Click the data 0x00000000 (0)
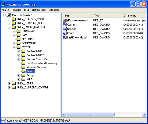Viewport: 148px width, 124px height. point(133,33)
